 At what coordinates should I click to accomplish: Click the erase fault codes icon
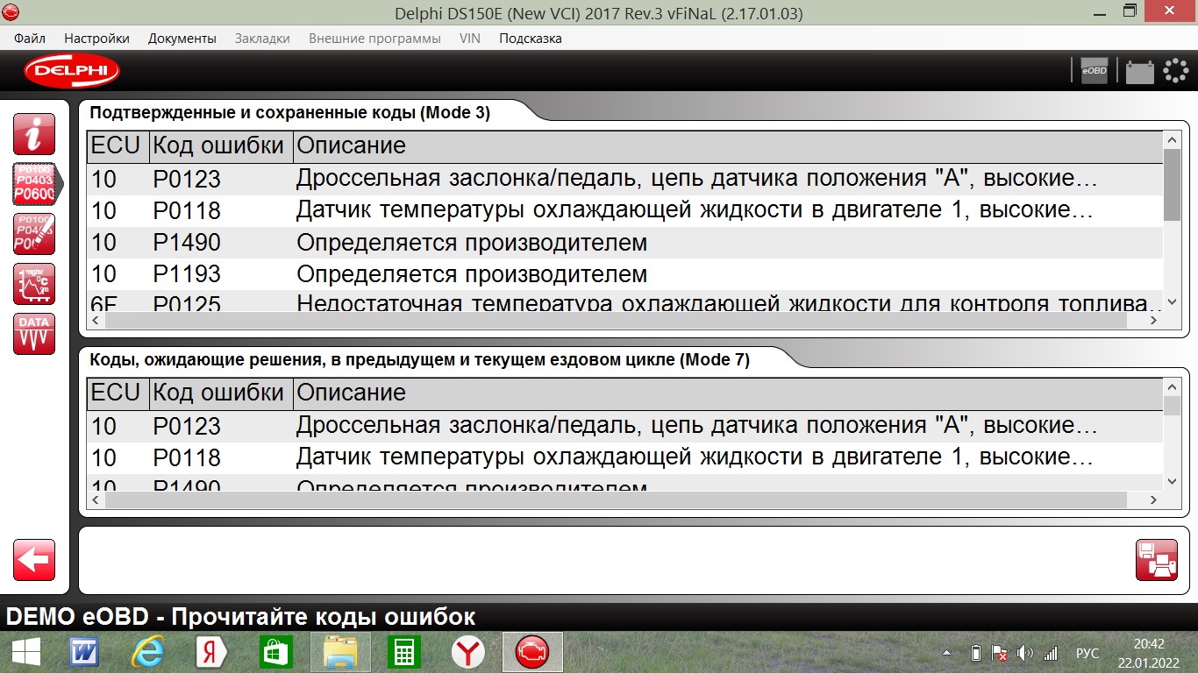click(x=34, y=234)
